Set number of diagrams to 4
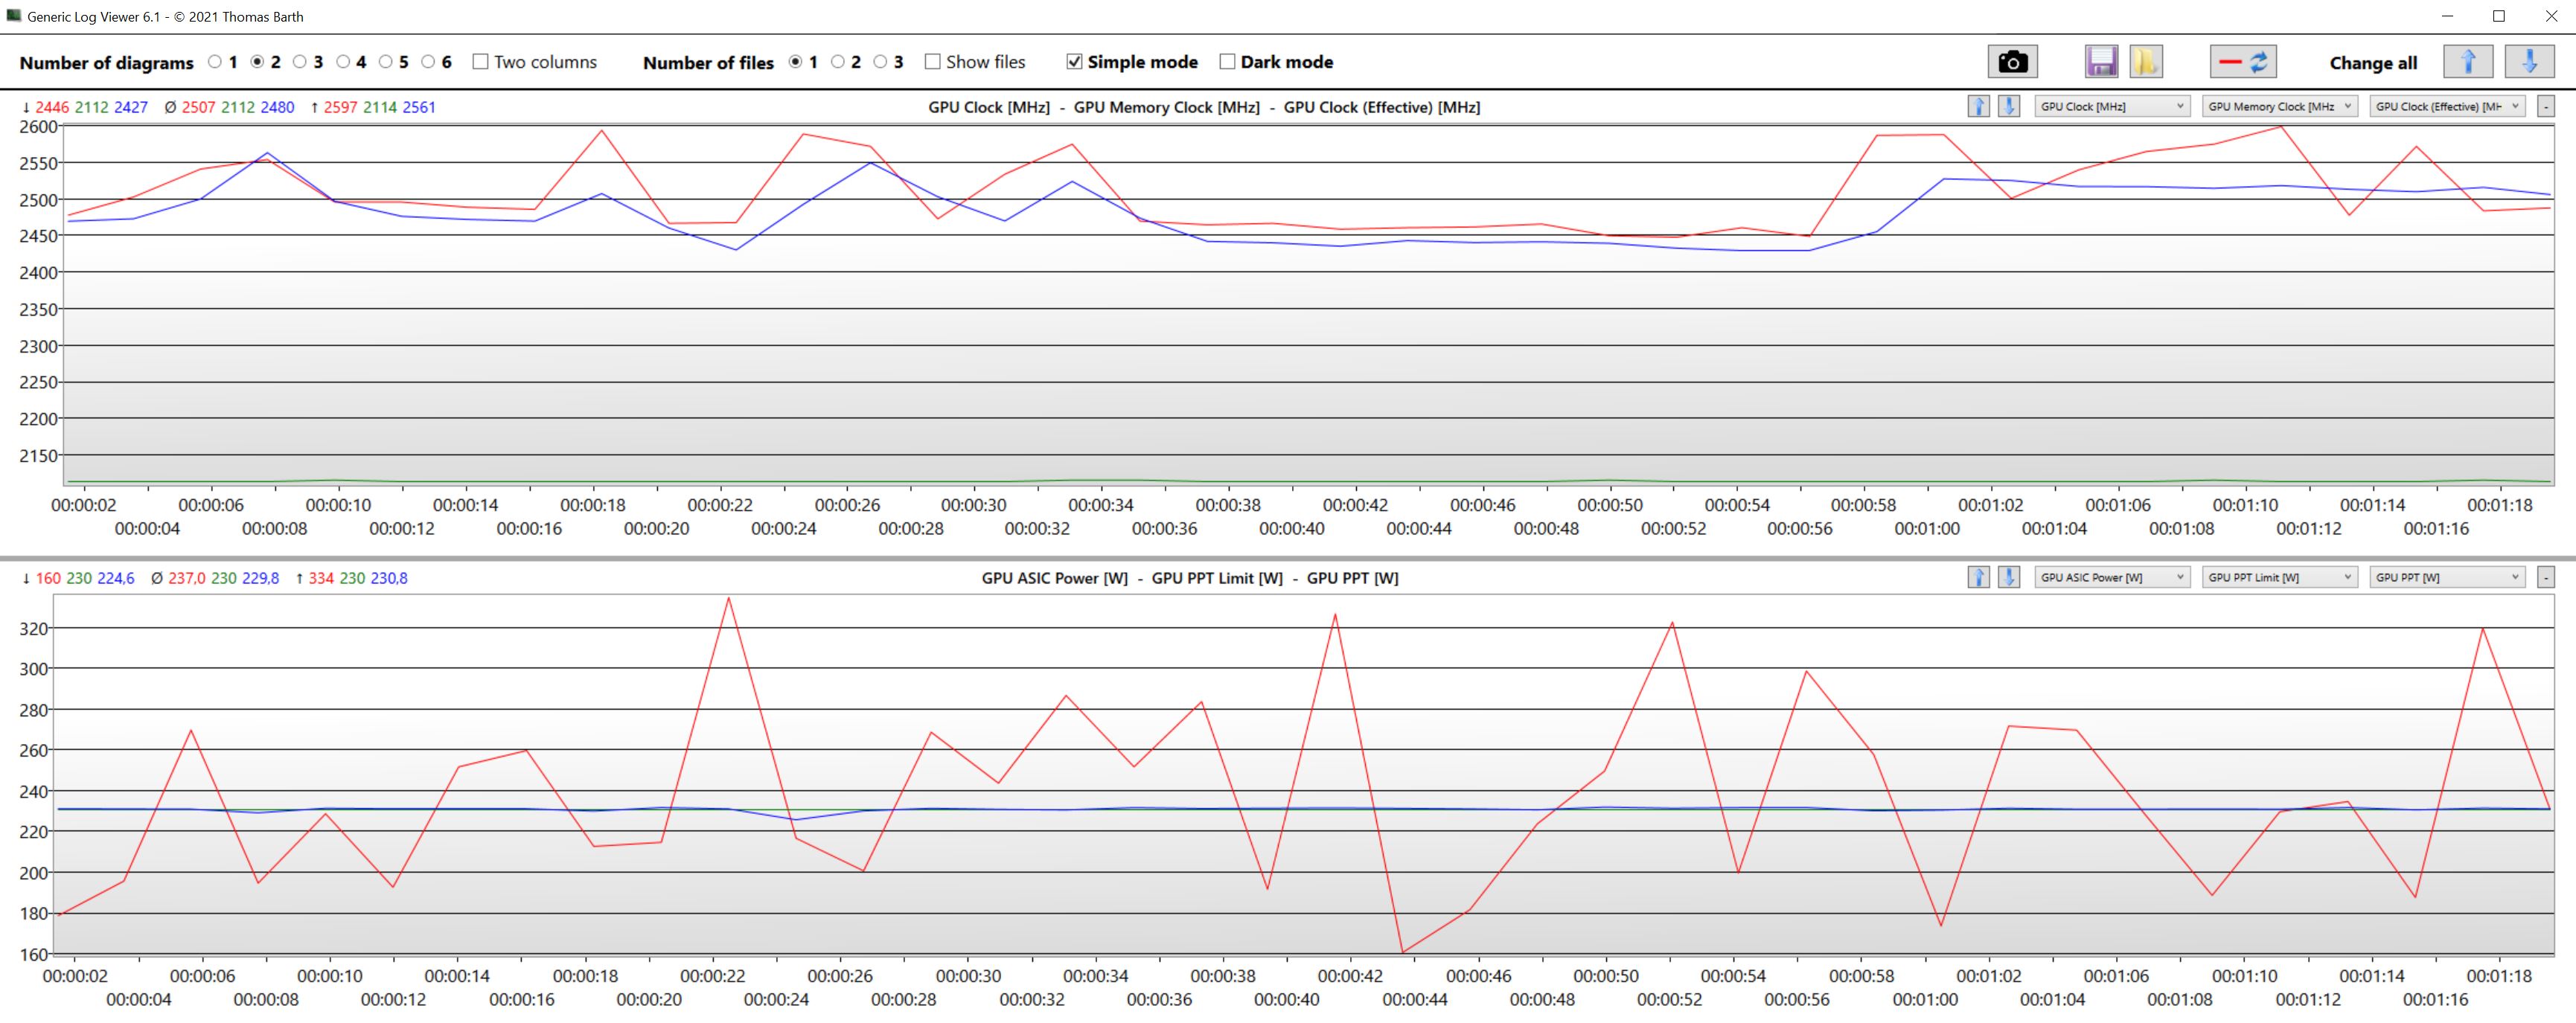Image resolution: width=2576 pixels, height=1023 pixels. point(343,62)
